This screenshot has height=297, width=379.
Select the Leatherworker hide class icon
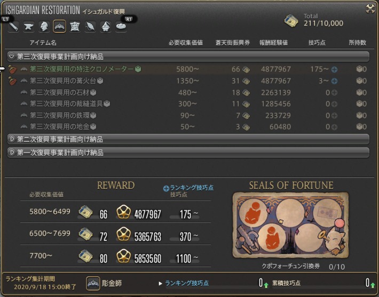point(75,26)
